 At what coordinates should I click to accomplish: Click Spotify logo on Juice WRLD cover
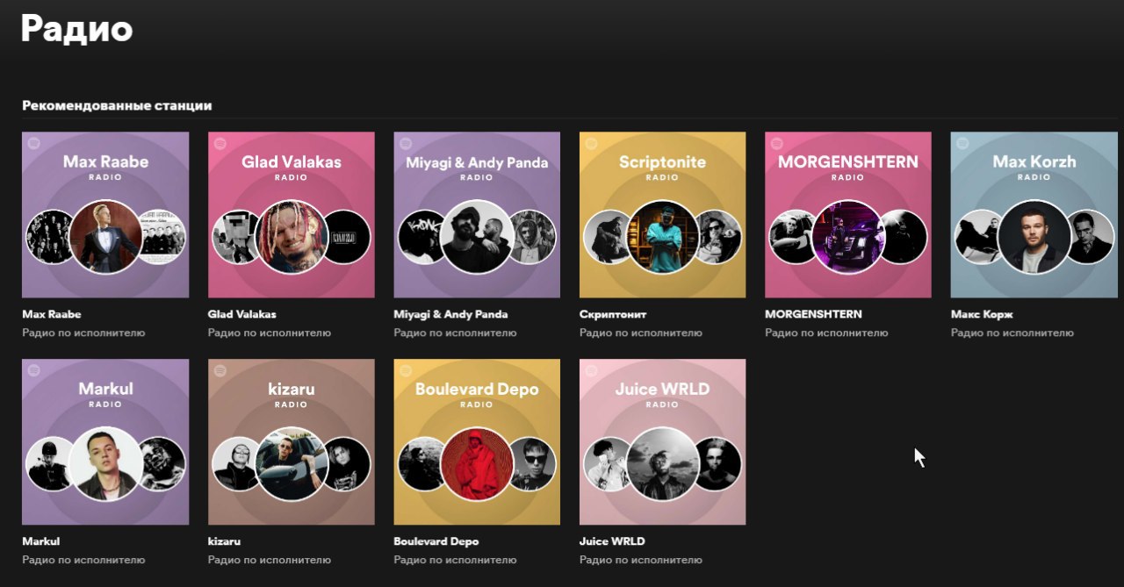591,370
